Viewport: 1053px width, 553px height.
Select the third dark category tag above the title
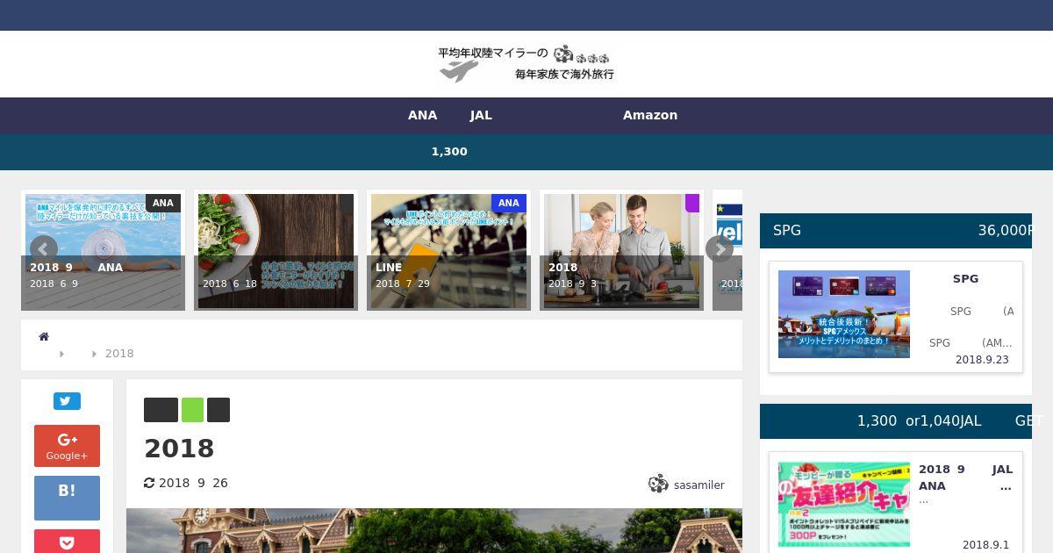(218, 410)
